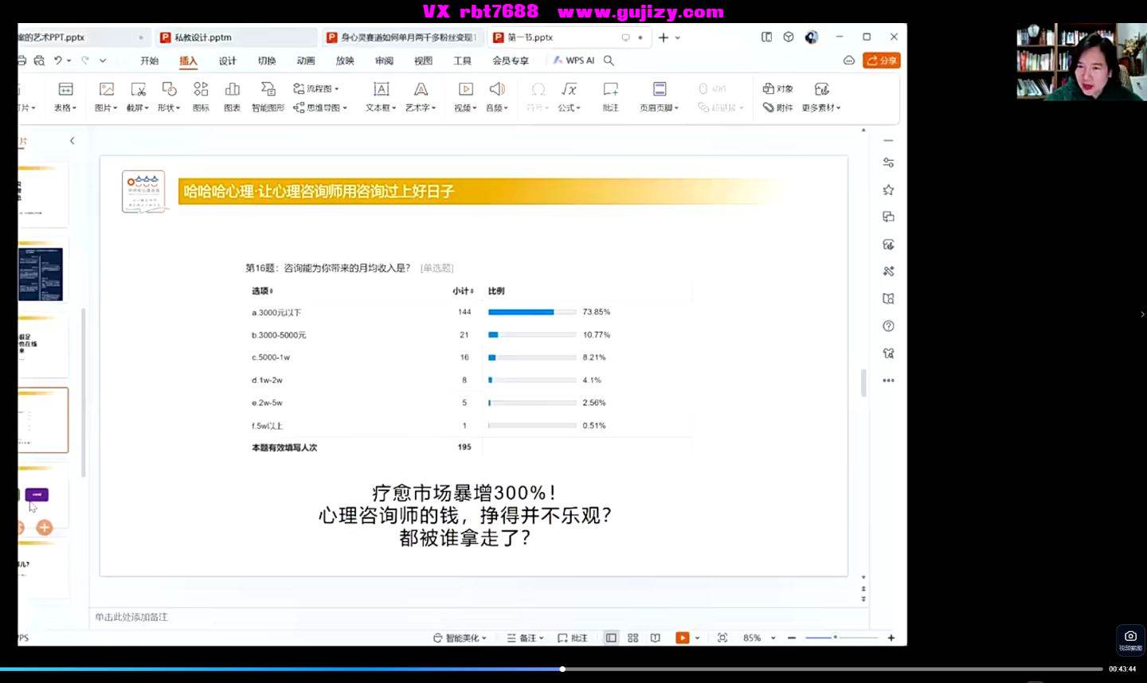Click the search magnifier beside WPS AI
Image resolution: width=1147 pixels, height=683 pixels.
pyautogui.click(x=609, y=60)
